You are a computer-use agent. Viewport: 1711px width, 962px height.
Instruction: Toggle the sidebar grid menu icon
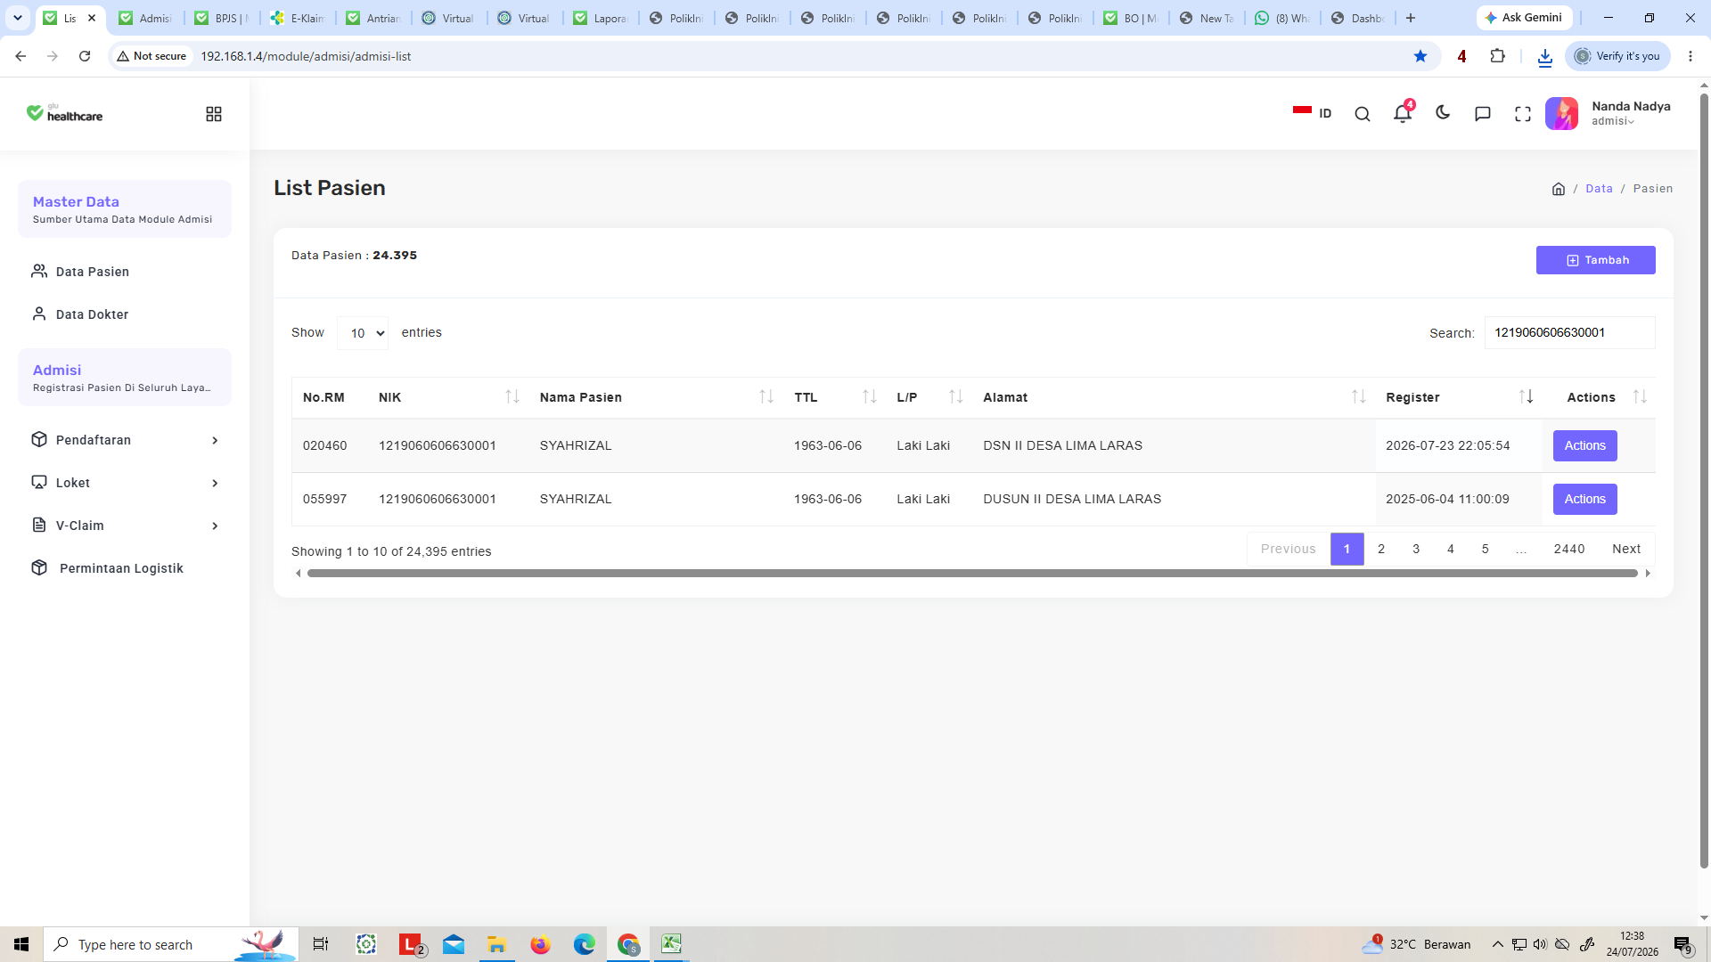(x=214, y=114)
